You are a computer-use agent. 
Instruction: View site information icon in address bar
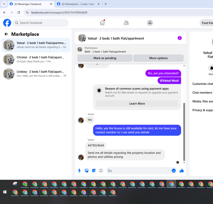27,12
